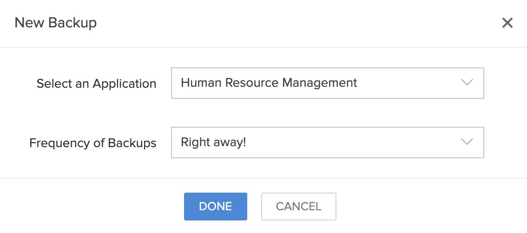Click the chevron arrow beside Human Resource Management
The image size is (527, 233).
pos(467,83)
